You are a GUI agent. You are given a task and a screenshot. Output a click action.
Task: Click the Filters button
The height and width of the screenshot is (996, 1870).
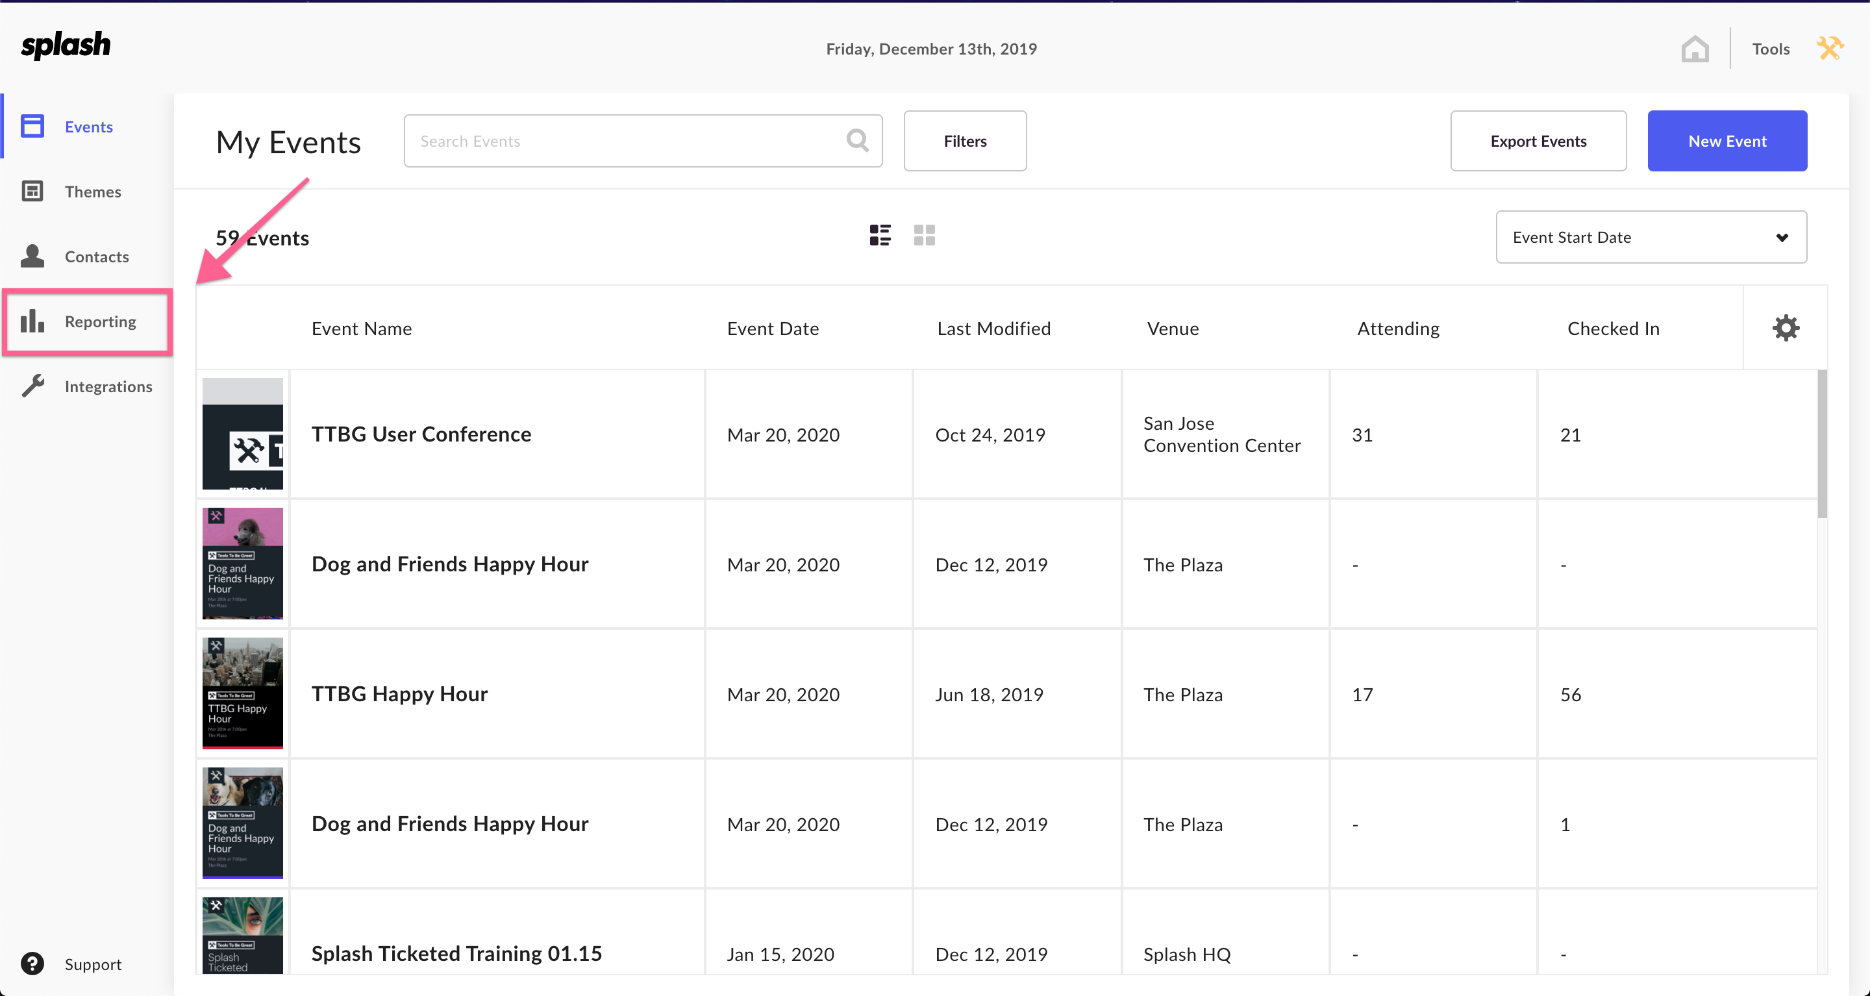pos(965,141)
